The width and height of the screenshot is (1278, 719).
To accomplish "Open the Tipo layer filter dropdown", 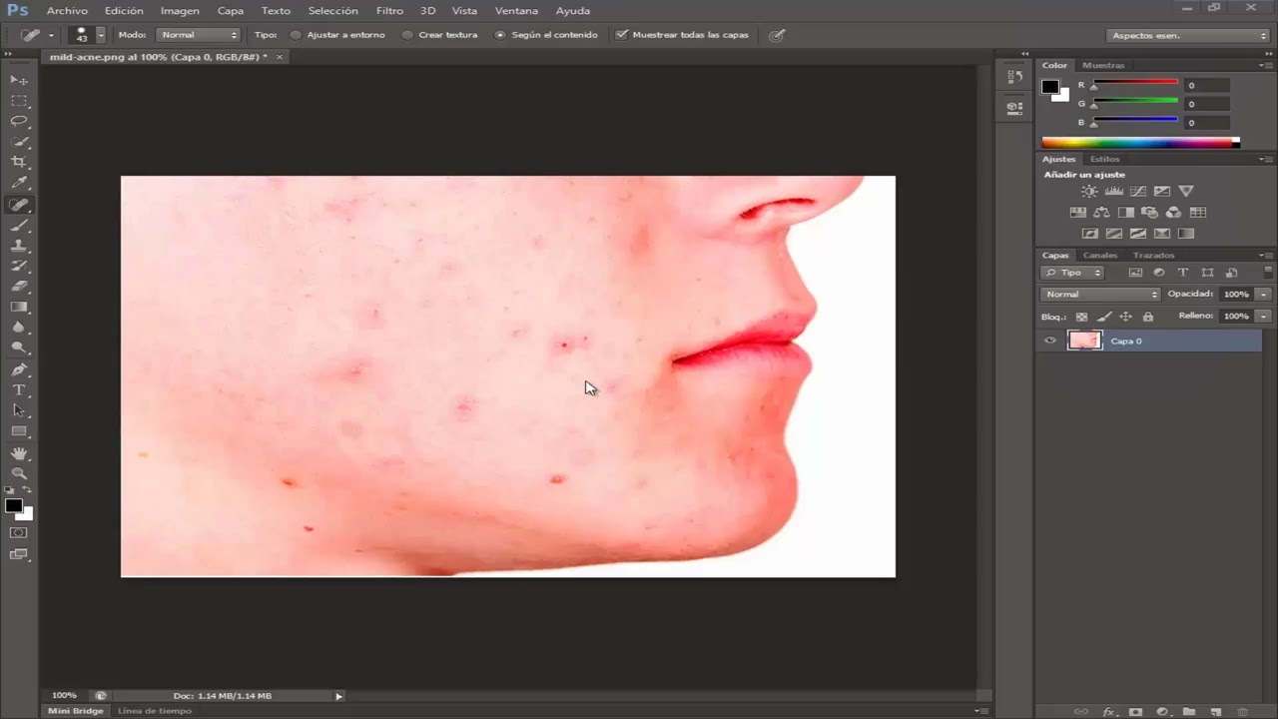I will click(1072, 273).
